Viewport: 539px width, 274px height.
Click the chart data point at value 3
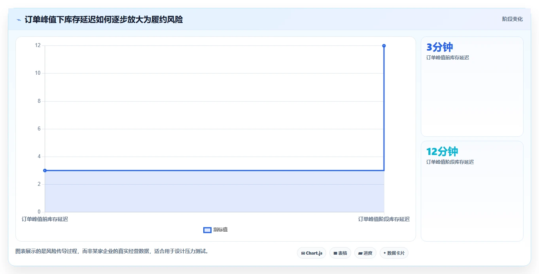pyautogui.click(x=45, y=170)
